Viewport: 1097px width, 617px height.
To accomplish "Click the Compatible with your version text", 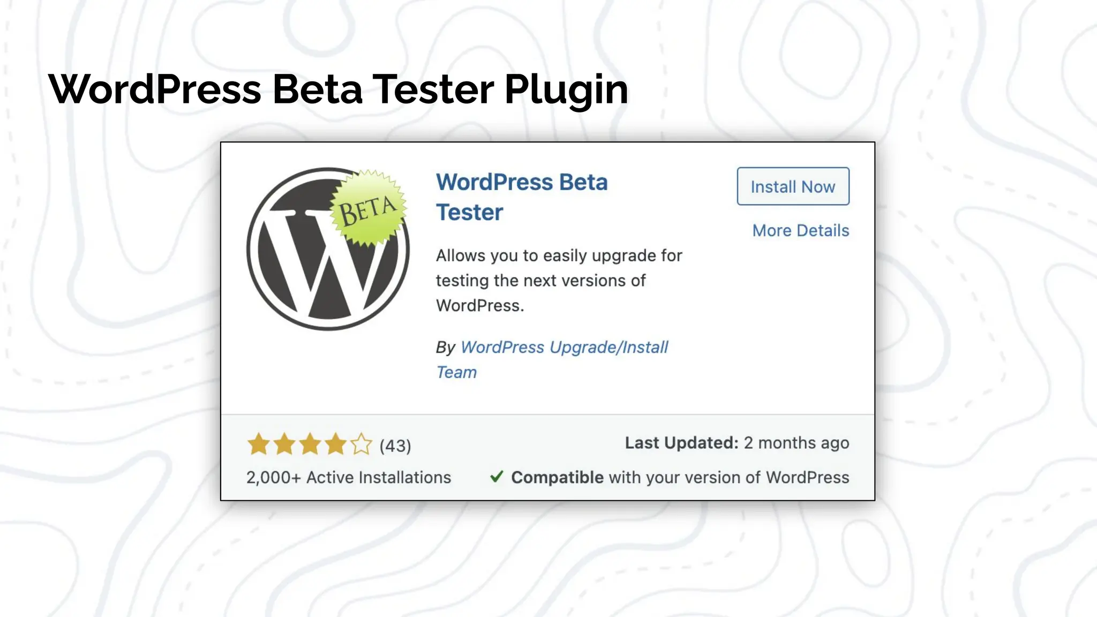I will click(x=680, y=477).
